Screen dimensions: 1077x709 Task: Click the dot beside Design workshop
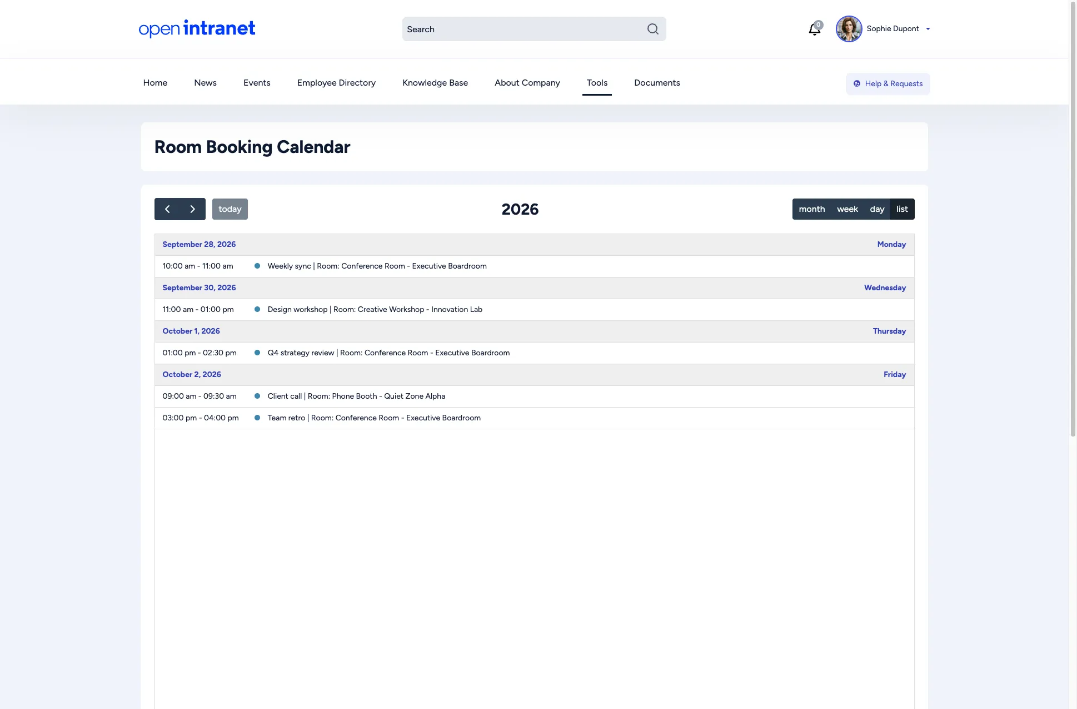click(257, 310)
